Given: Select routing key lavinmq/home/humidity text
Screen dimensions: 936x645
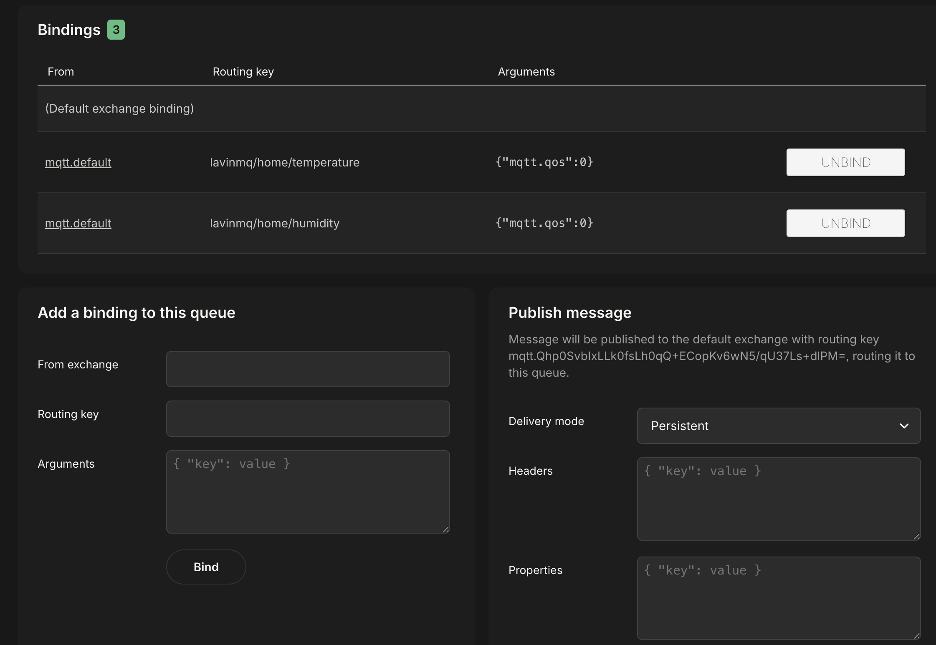Looking at the screenshot, I should [275, 223].
